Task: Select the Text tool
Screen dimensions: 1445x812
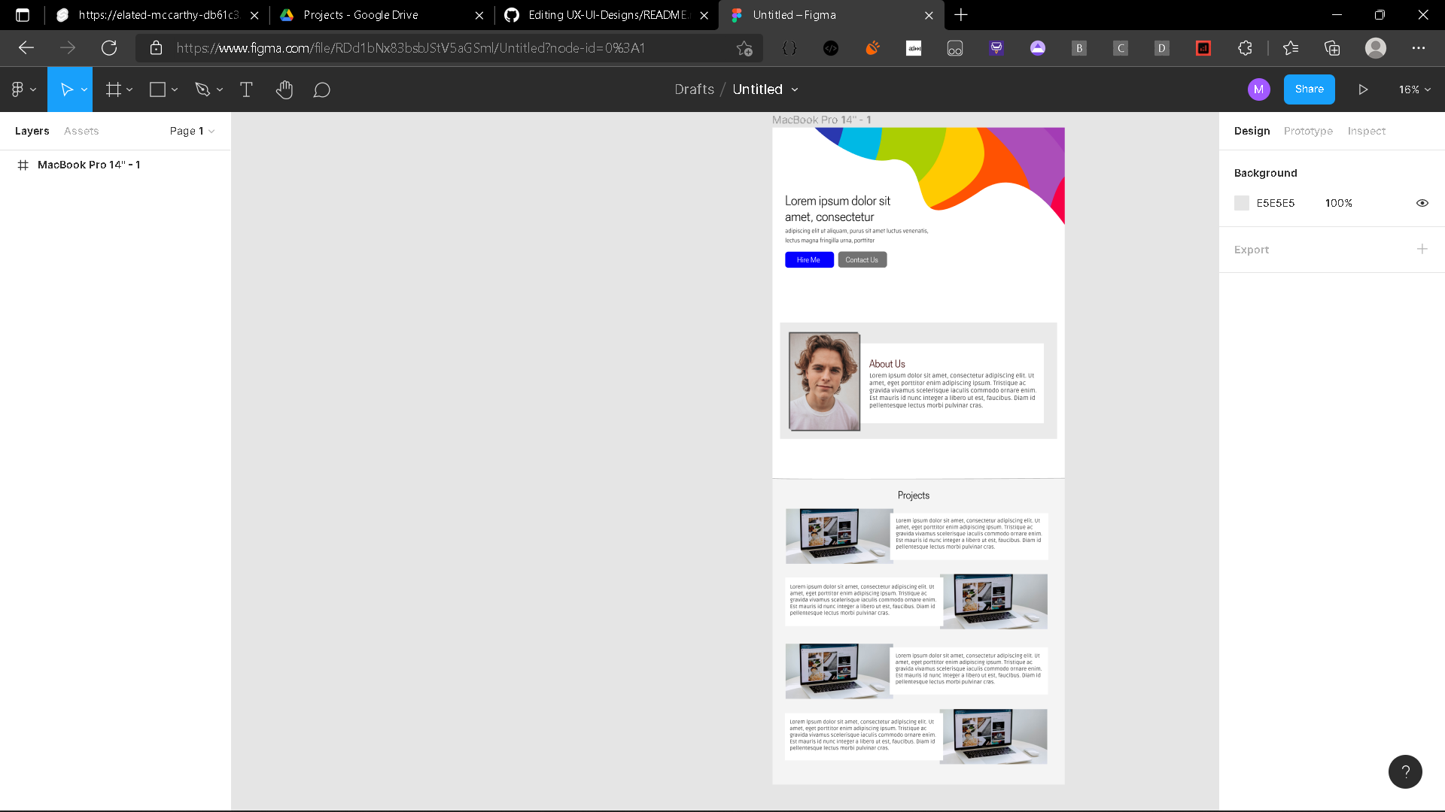Action: (246, 89)
